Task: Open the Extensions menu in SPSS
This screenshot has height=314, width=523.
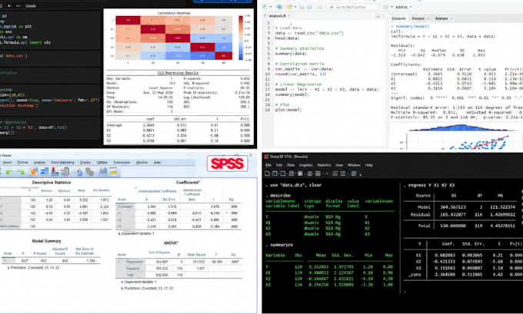Action: (x=122, y=163)
